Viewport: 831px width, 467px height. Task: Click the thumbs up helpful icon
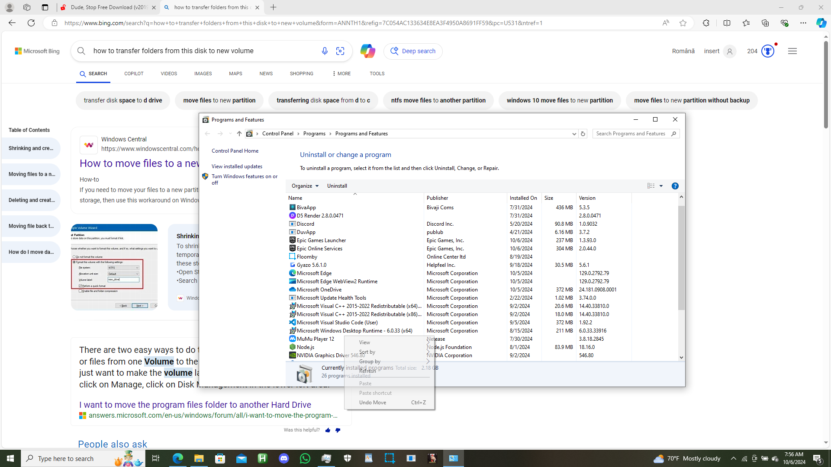(x=328, y=430)
